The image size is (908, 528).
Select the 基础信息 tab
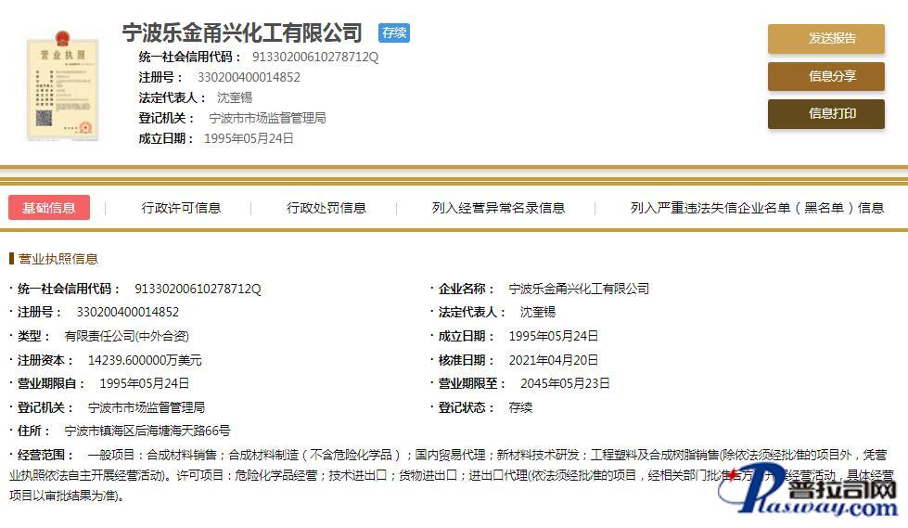[x=49, y=208]
